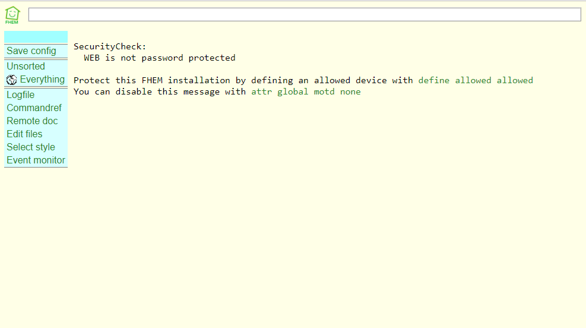Click the FHEM house logo
The image size is (586, 328).
coord(12,15)
